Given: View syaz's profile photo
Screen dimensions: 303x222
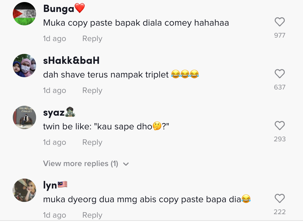Looking at the screenshot, I should coord(24,117).
